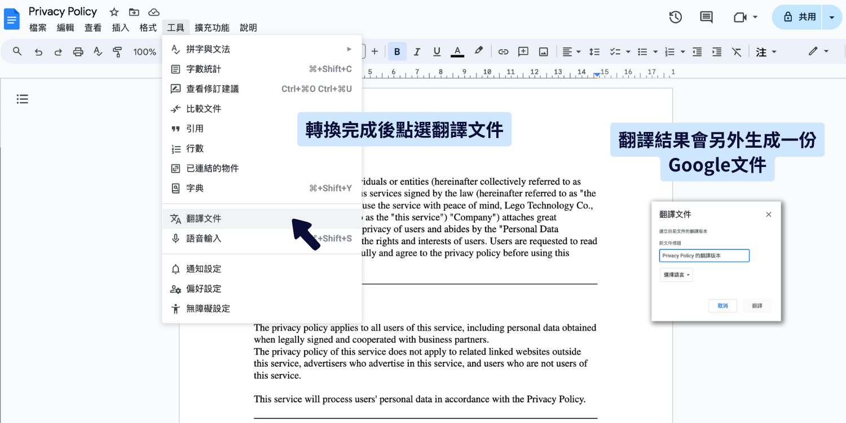The image size is (846, 423).
Task: Toggle bold formatting
Action: tap(397, 52)
